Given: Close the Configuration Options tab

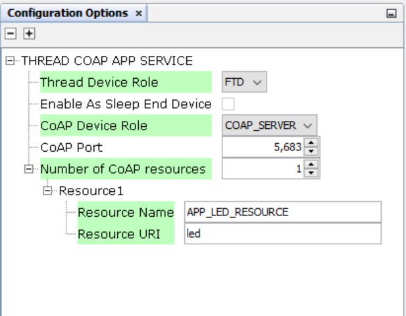Looking at the screenshot, I should pyautogui.click(x=139, y=13).
